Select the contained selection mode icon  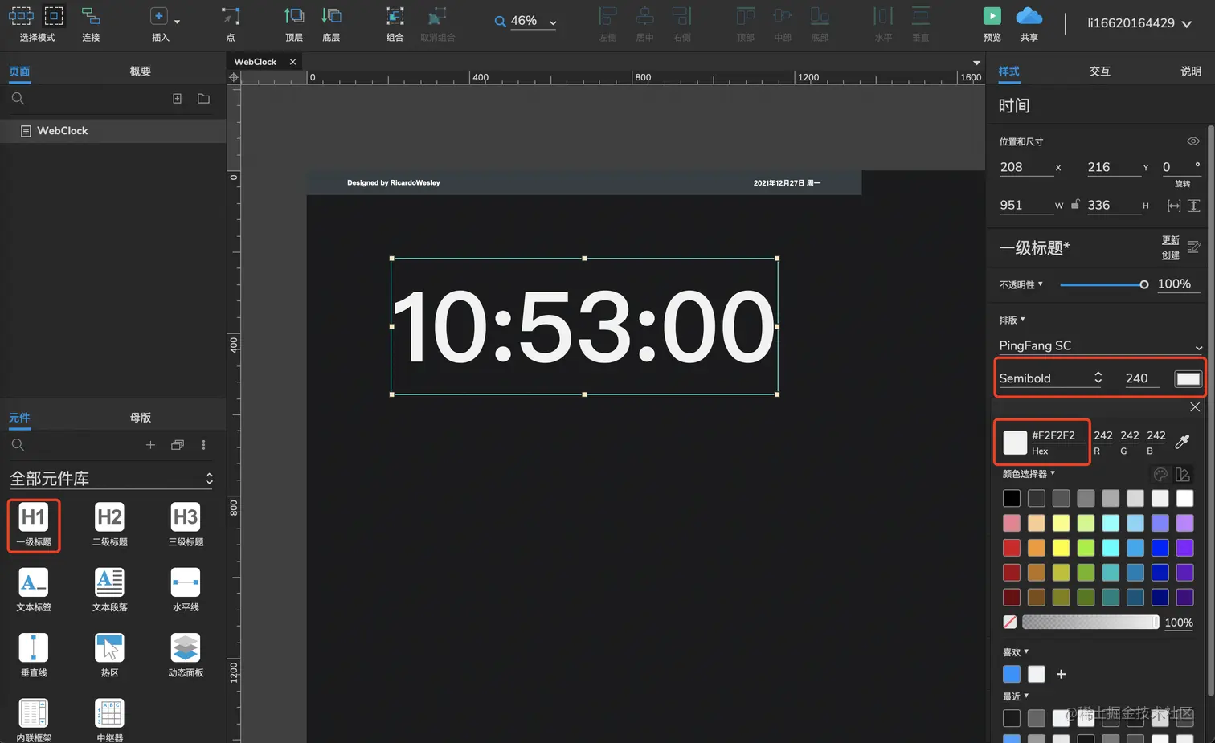pyautogui.click(x=54, y=15)
